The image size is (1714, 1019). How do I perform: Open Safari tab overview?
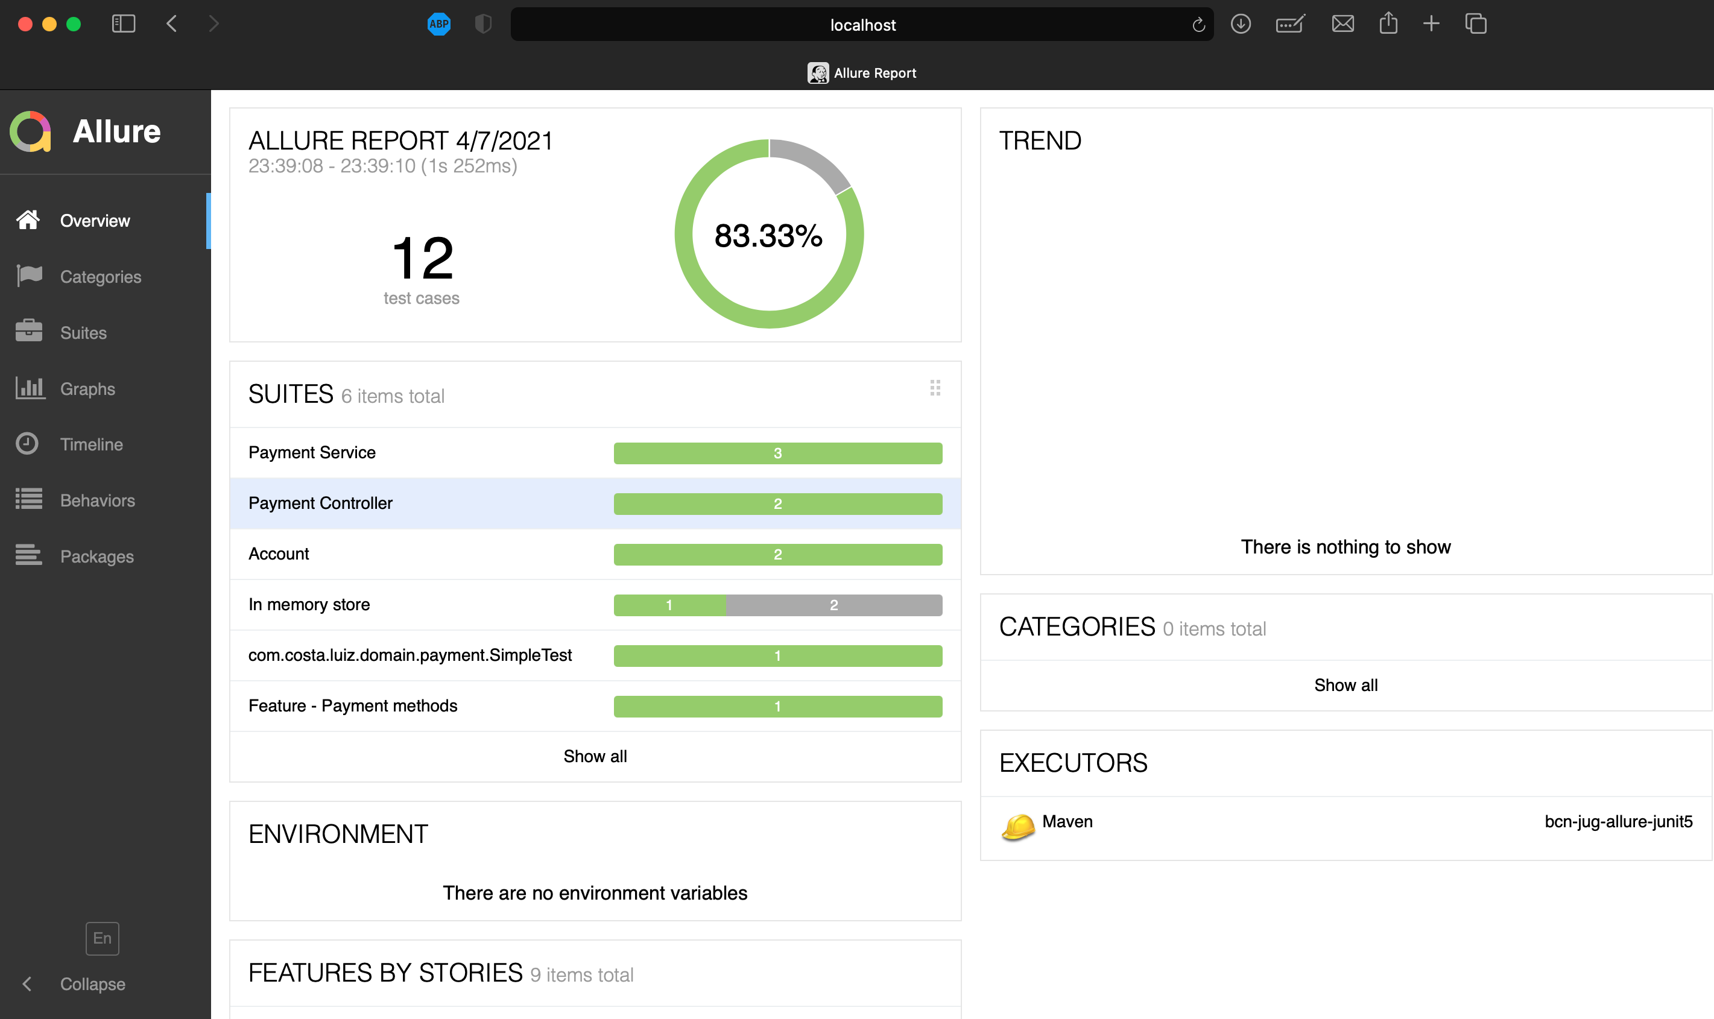1475,24
